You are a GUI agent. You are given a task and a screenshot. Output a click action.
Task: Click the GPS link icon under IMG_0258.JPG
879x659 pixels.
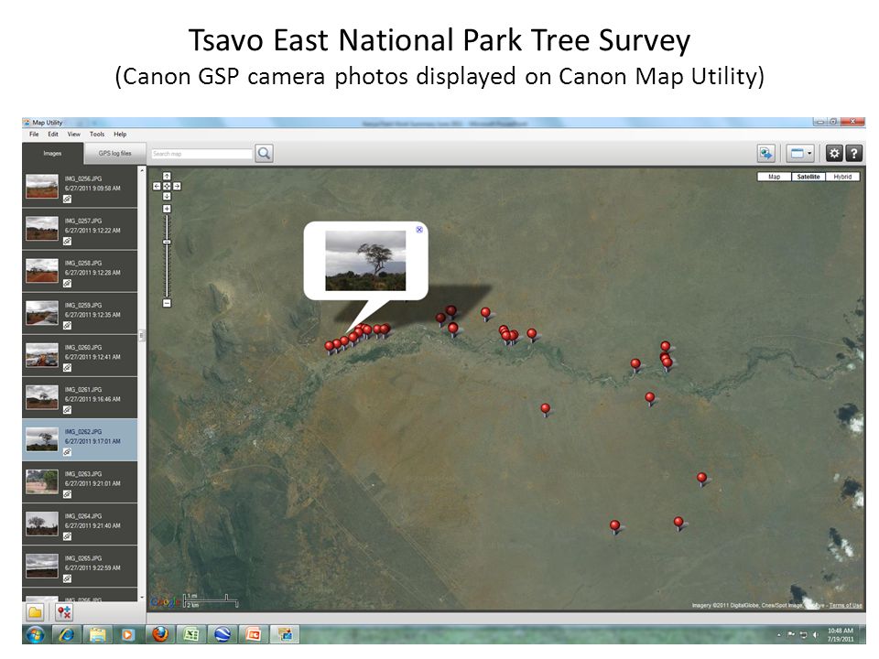pos(67,283)
